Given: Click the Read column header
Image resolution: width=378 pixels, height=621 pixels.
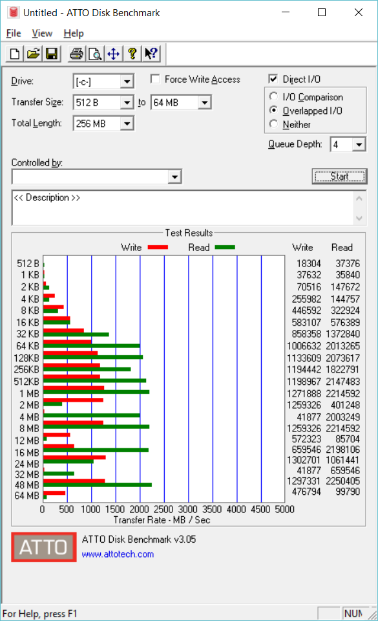Looking at the screenshot, I should [x=342, y=247].
